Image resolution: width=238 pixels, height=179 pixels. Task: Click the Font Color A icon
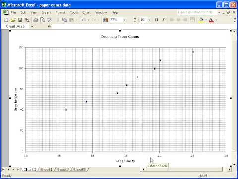(211, 20)
